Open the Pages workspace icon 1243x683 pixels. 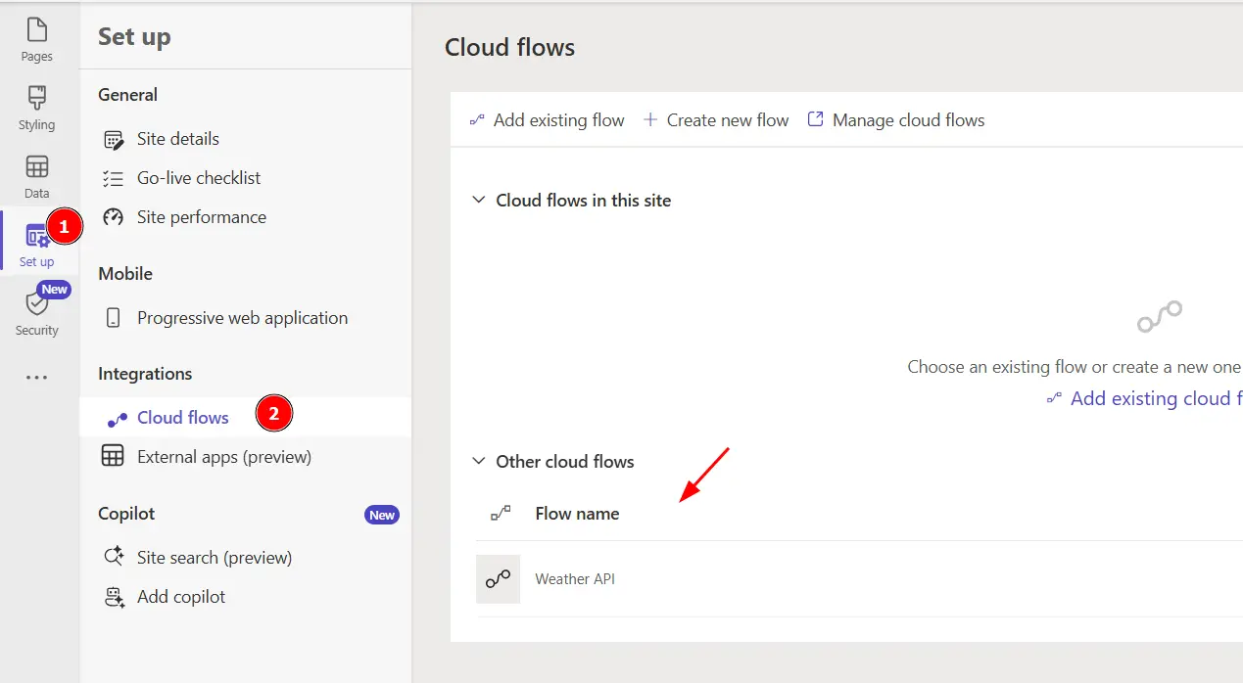click(x=37, y=30)
